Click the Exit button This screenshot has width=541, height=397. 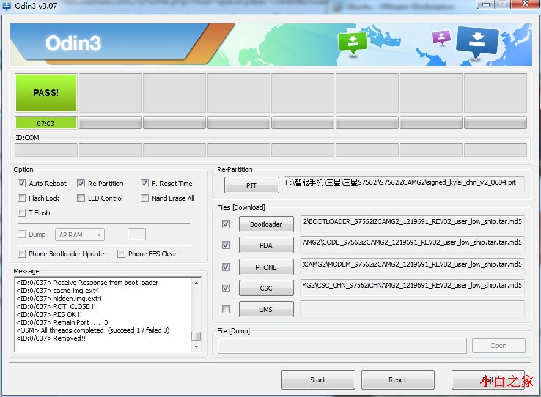[488, 380]
